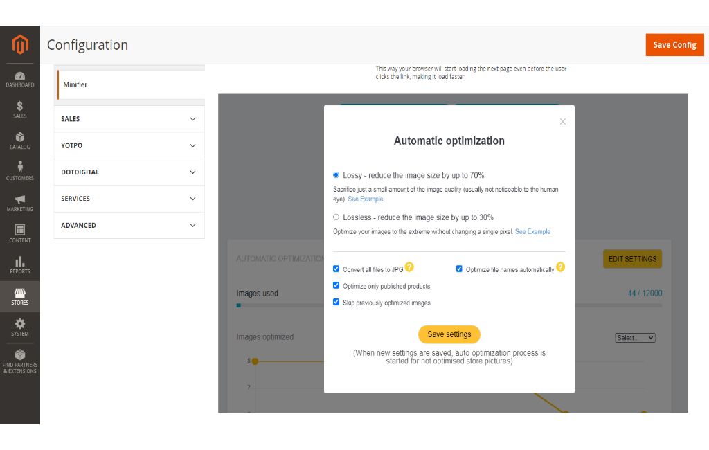Click the EDIT SETTINGS button
This screenshot has width=709, height=450.
[x=632, y=259]
